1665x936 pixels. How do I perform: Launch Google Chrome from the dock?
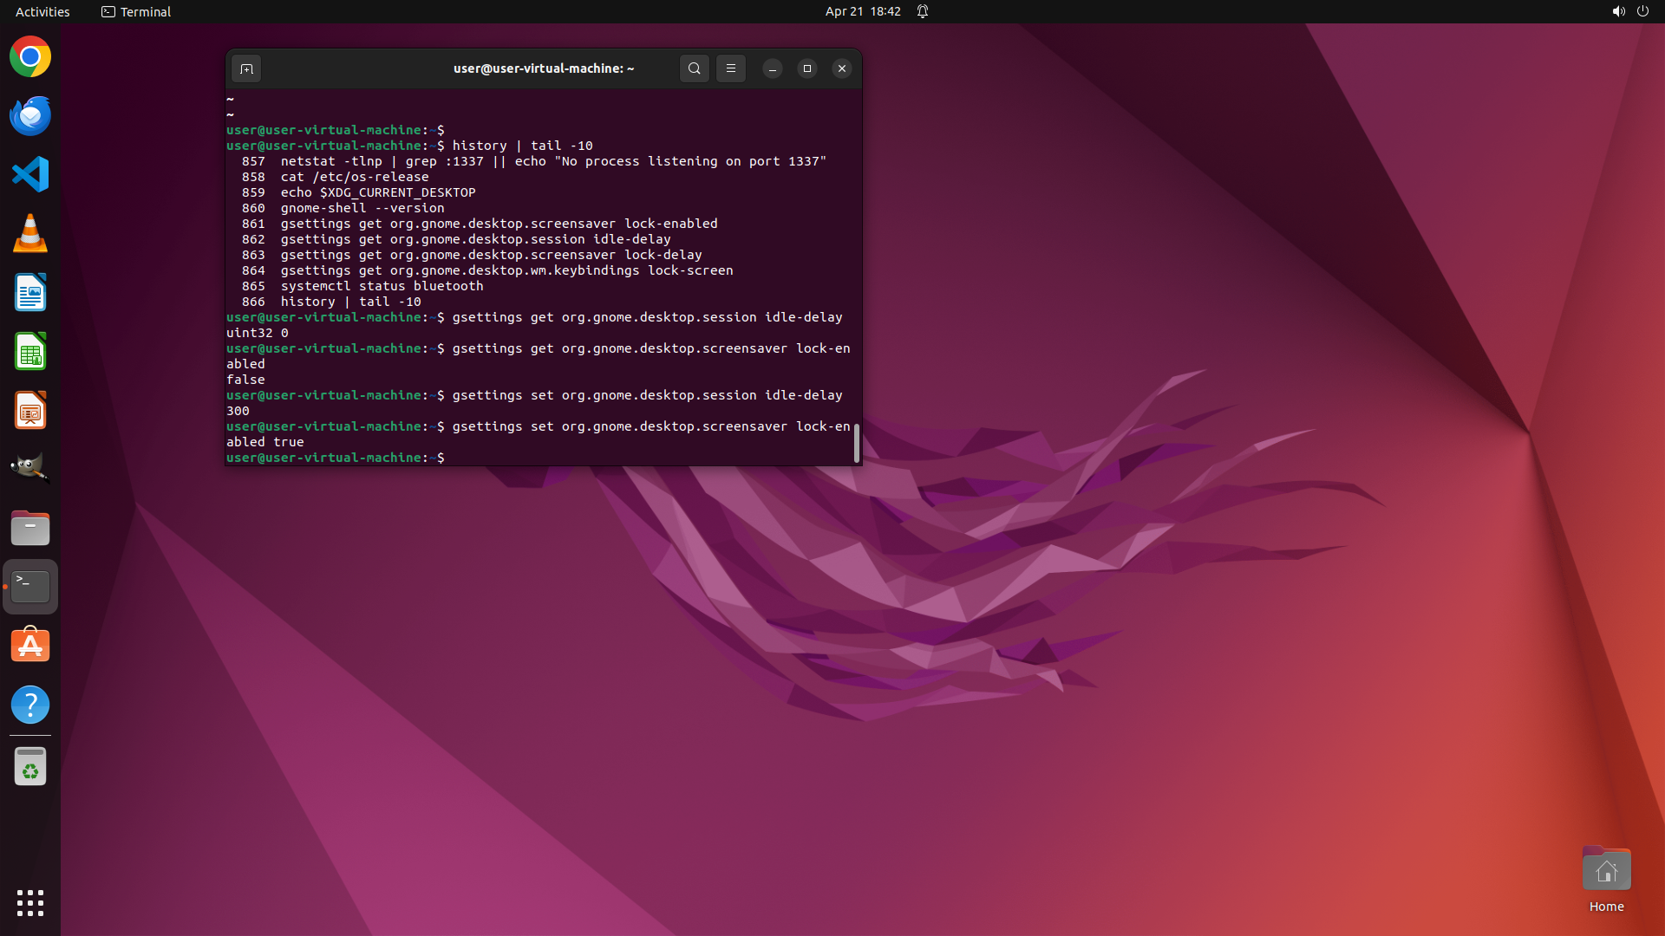[30, 57]
